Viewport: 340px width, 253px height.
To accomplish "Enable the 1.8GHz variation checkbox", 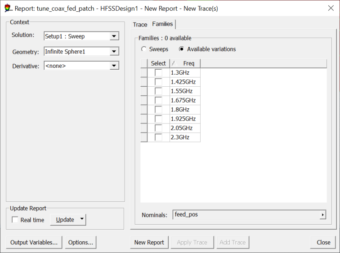I will [x=158, y=110].
